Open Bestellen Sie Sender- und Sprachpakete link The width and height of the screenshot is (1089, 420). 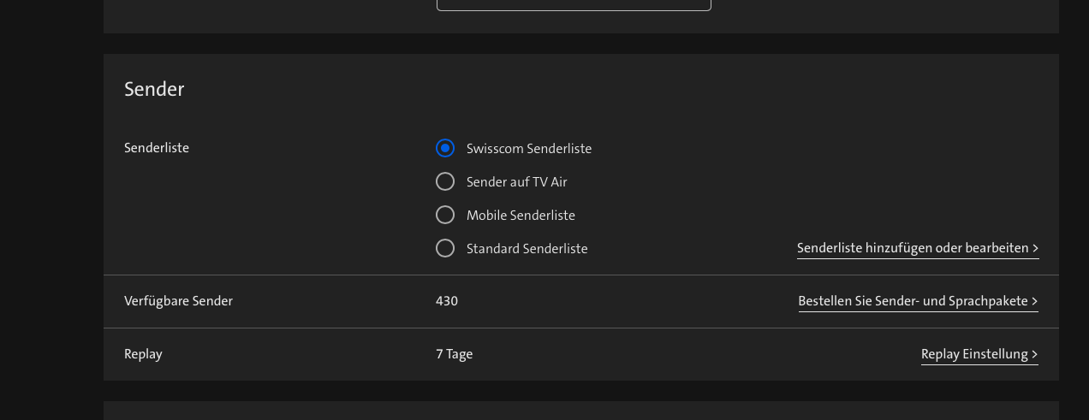[x=913, y=301]
